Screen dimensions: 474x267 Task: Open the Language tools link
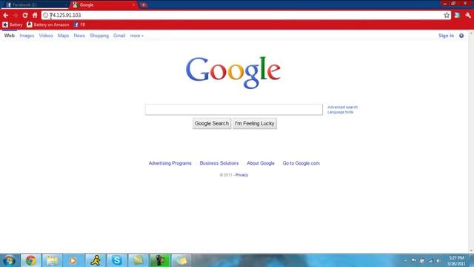click(x=340, y=112)
